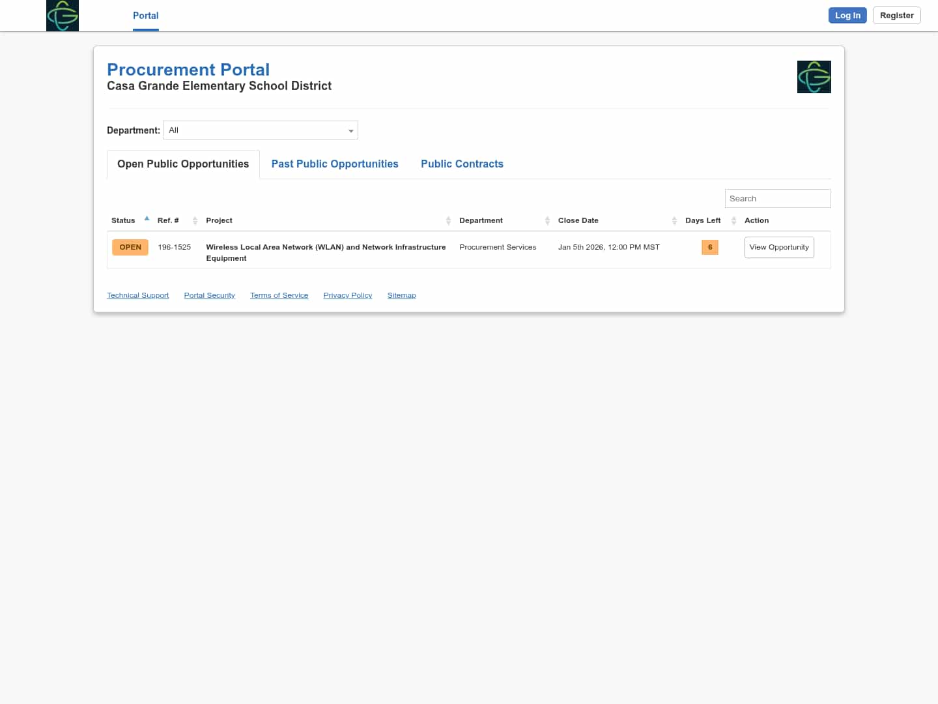Click the ascending sort arrow on Status column

pos(147,218)
